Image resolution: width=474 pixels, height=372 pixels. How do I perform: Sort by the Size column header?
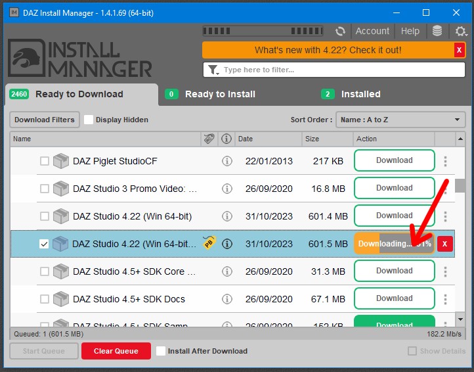pyautogui.click(x=328, y=139)
